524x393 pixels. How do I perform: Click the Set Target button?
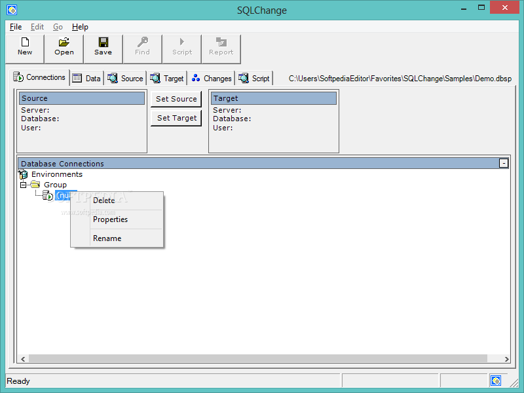(176, 118)
